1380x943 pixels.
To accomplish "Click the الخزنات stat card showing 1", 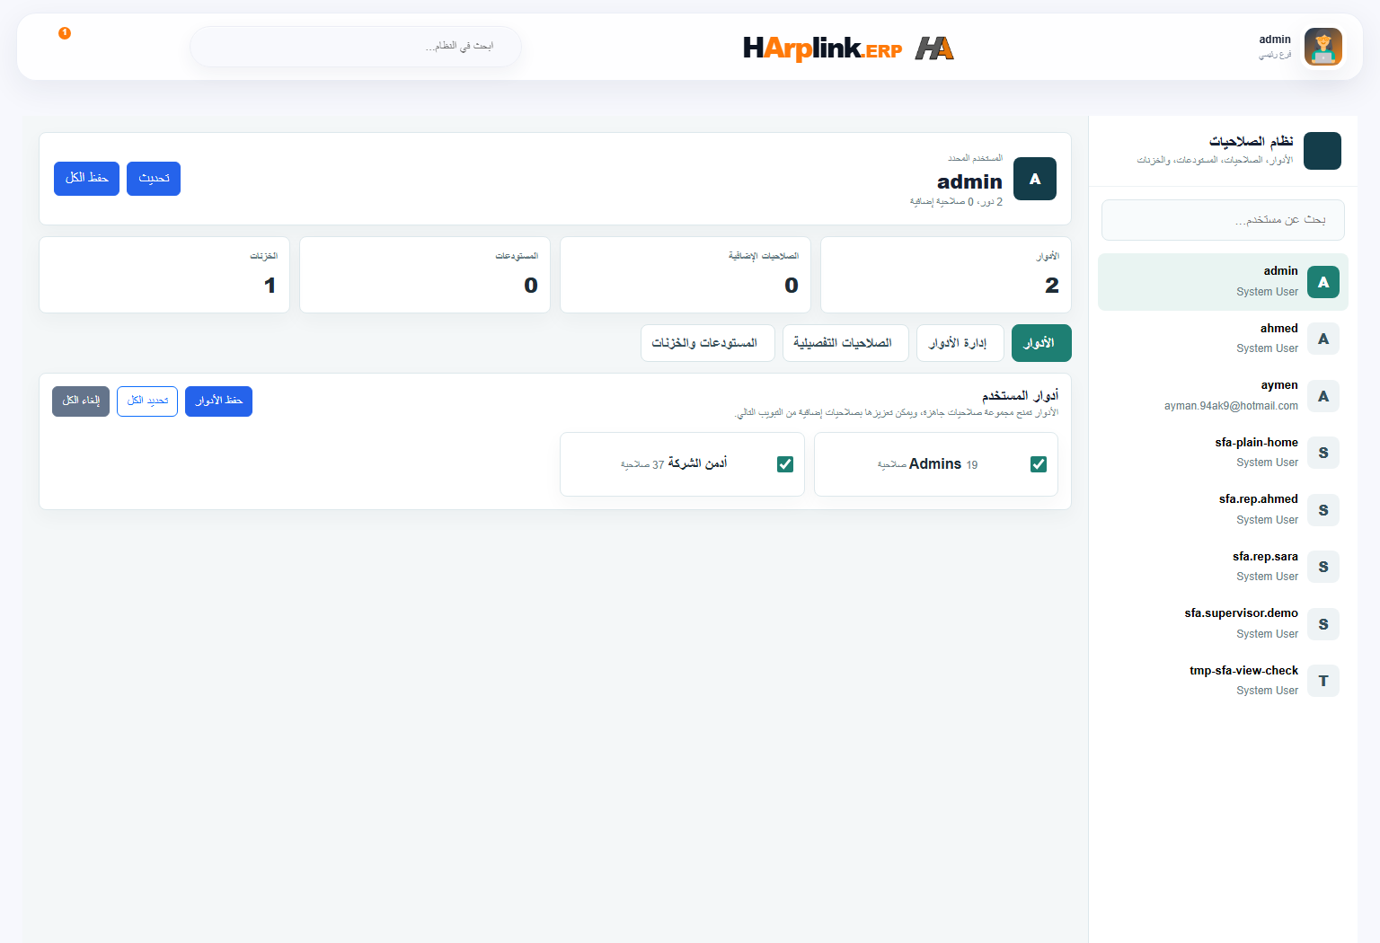I will (164, 275).
